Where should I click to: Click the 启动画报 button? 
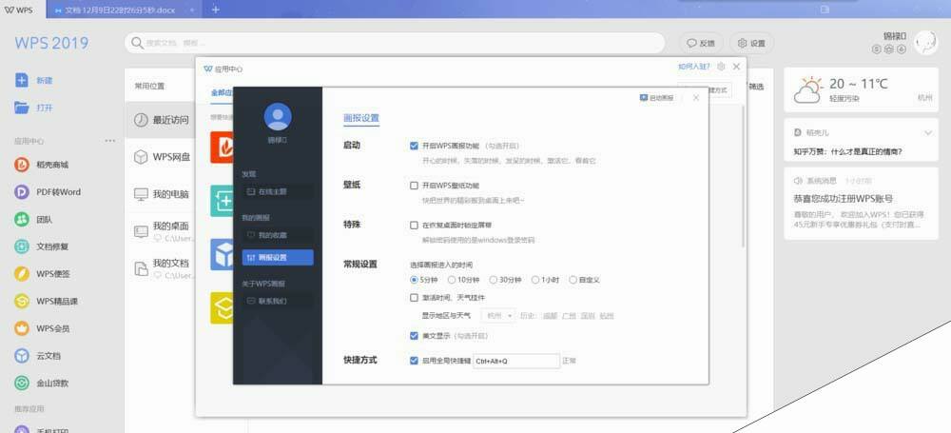[657, 97]
